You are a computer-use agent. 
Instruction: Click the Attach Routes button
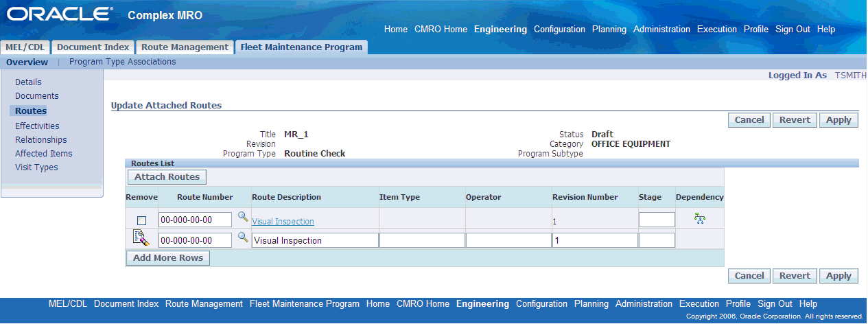point(167,177)
